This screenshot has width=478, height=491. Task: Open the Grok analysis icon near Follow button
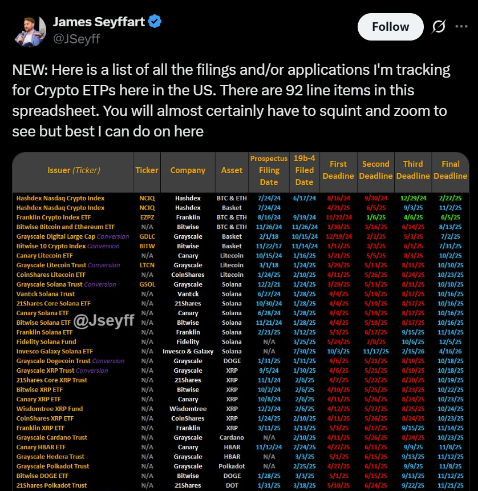[438, 26]
